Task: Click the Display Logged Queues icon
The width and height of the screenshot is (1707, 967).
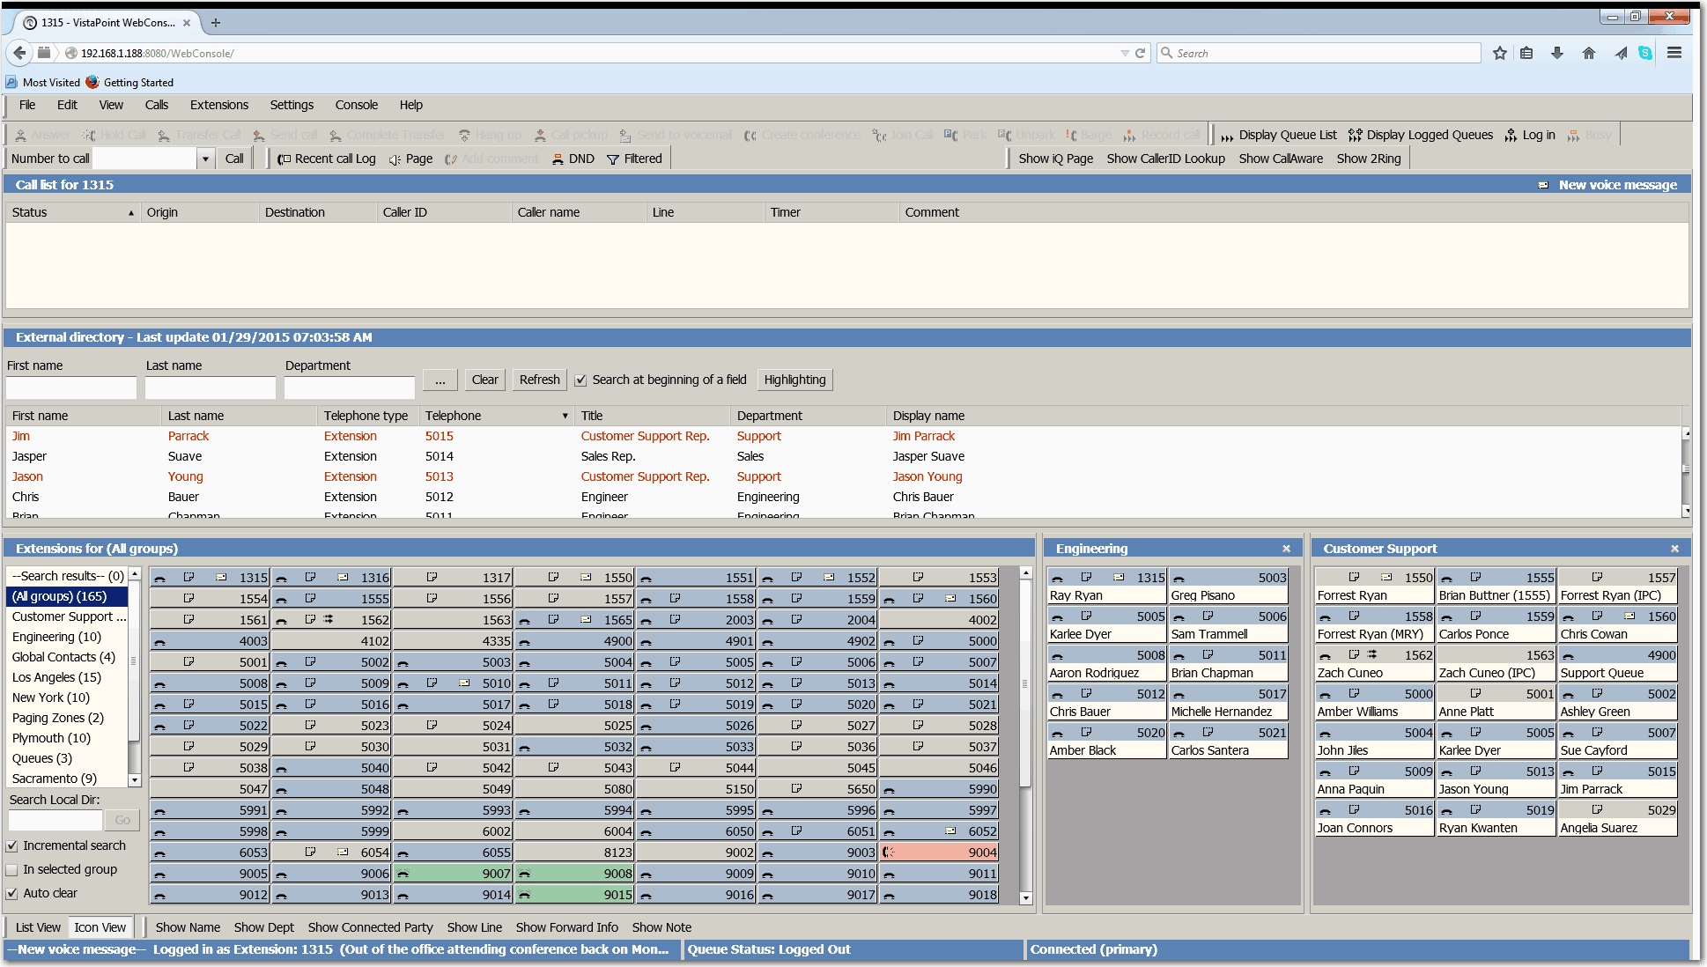Action: (1355, 136)
